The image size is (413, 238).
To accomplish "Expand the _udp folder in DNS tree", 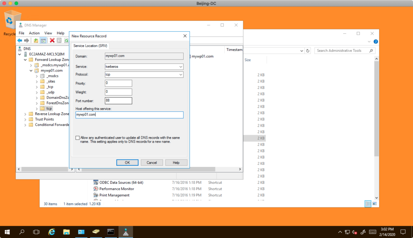I will point(37,92).
